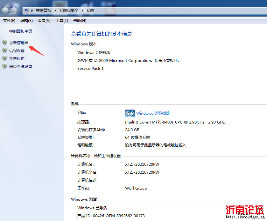
Task: Open the recent pages dropdown arrow
Action: (20, 11)
